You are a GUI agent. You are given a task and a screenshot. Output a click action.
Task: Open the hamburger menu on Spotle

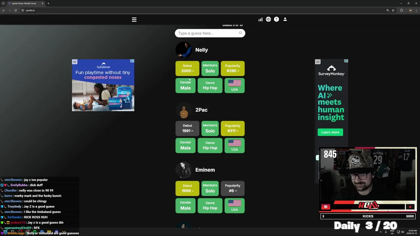134,20
